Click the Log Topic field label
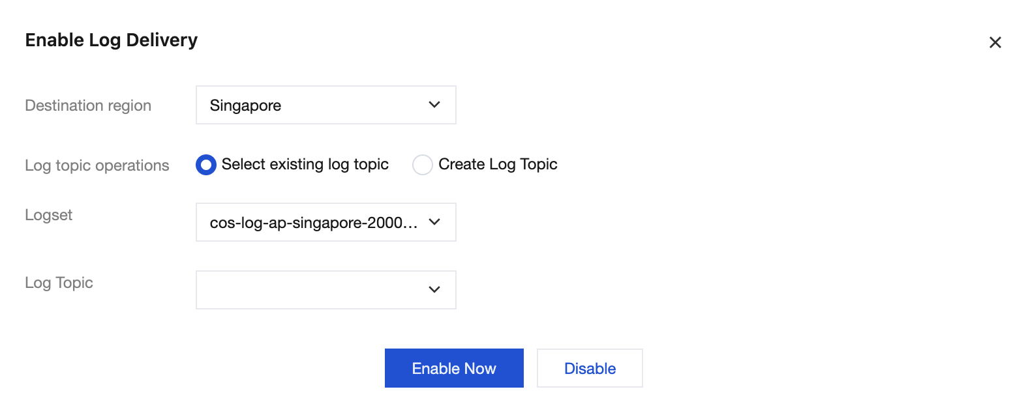1028x400 pixels. (59, 283)
